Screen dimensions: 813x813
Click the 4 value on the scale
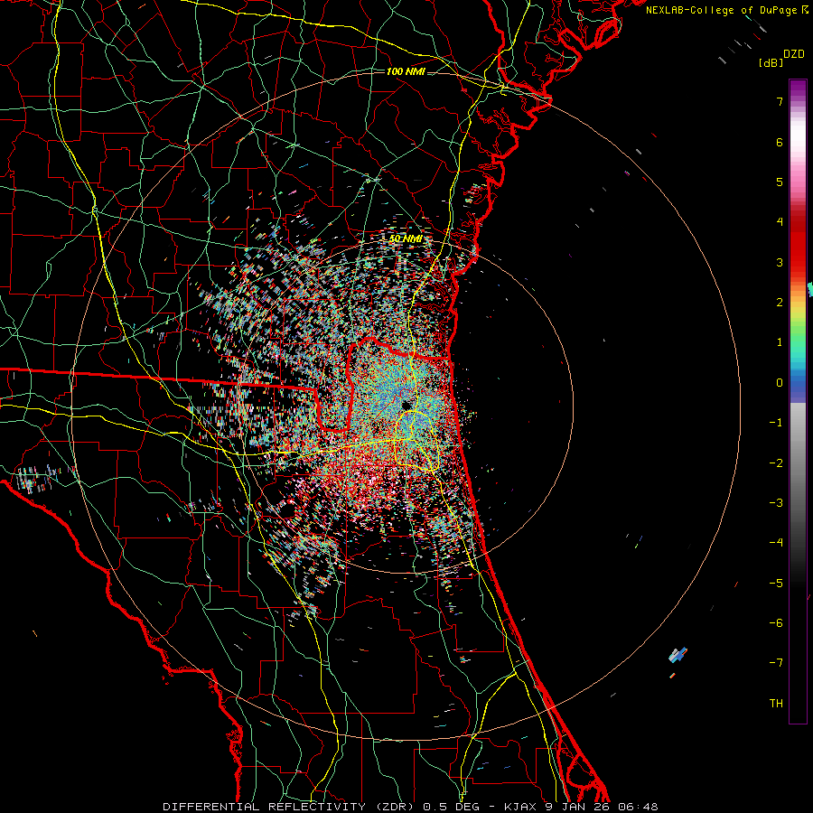point(780,222)
